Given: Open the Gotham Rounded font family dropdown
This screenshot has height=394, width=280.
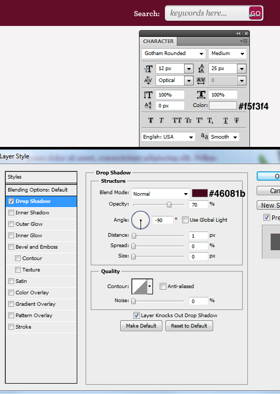Looking at the screenshot, I should tap(174, 53).
